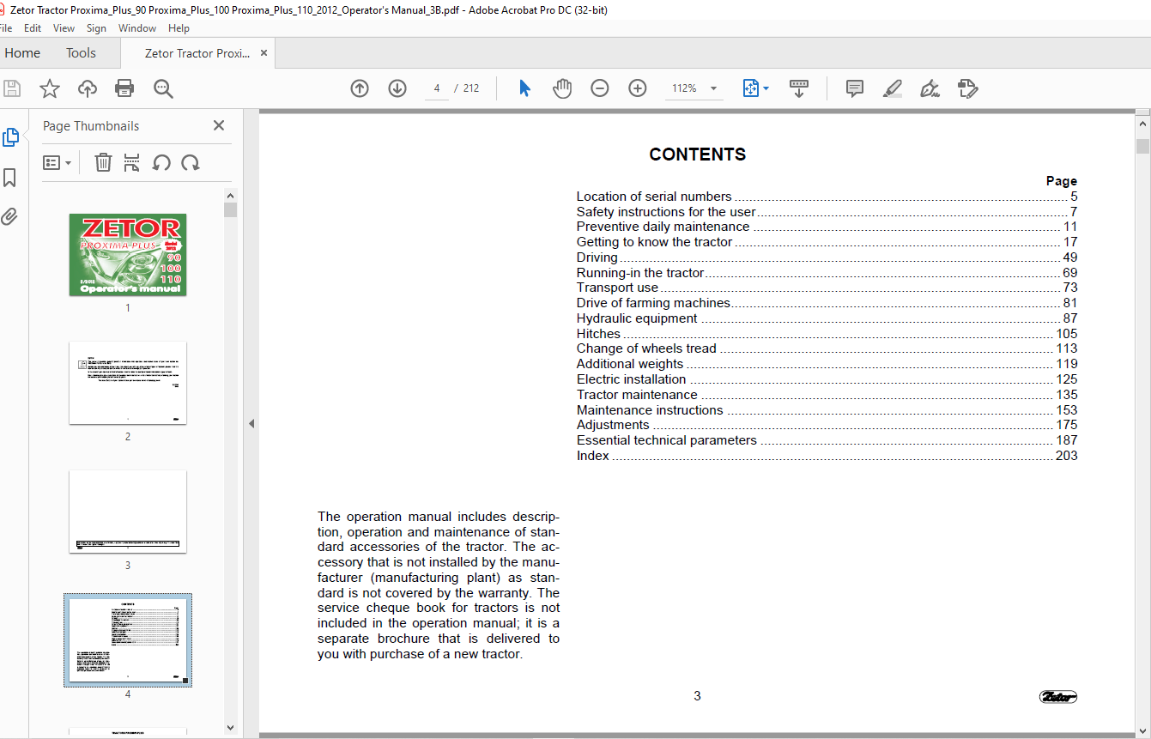The width and height of the screenshot is (1151, 739).
Task: Click the Edit PDF stamp icon
Action: [967, 88]
